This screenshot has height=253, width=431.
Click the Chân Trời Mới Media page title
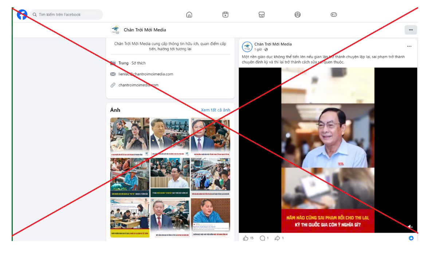click(145, 30)
